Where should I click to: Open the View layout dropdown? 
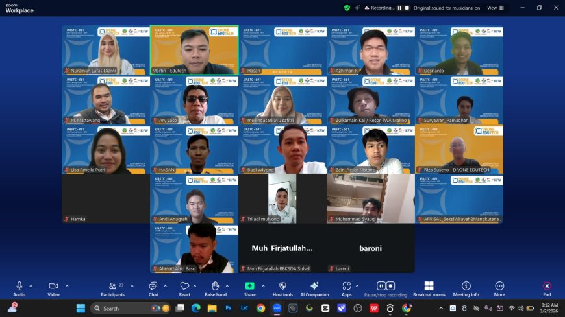click(x=495, y=8)
